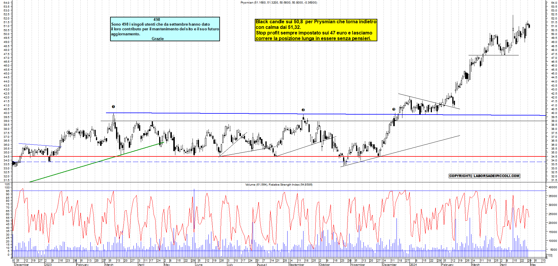Select the yellow 'Black candle sui 50,8' commentary box

(316, 30)
